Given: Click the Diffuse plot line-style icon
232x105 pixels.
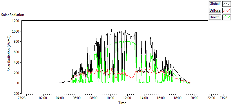Looking at the screenshot, I should 227,10.
